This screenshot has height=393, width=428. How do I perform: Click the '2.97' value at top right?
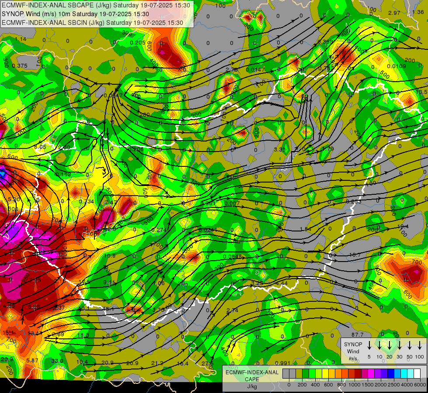[394, 13]
